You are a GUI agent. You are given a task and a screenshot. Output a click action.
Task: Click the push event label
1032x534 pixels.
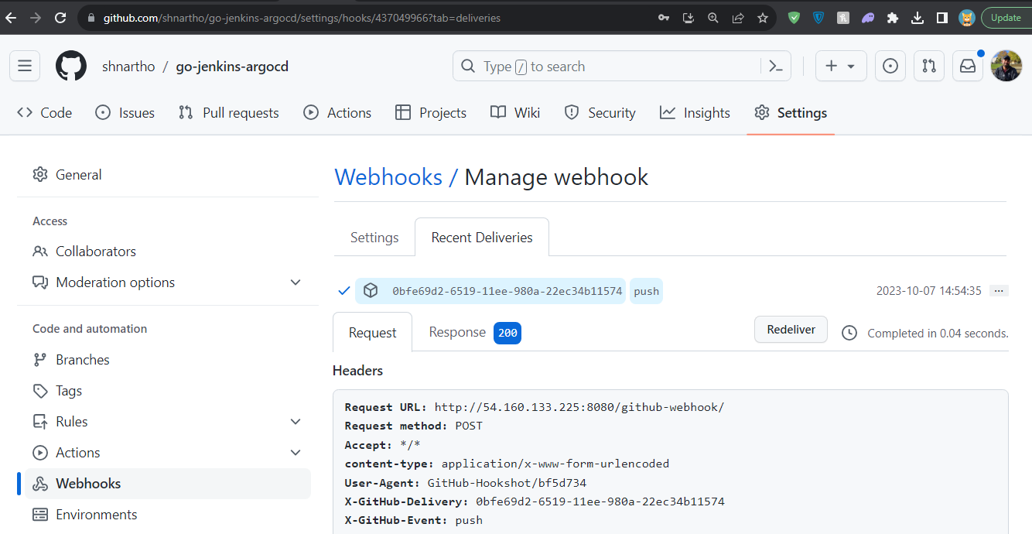click(646, 292)
